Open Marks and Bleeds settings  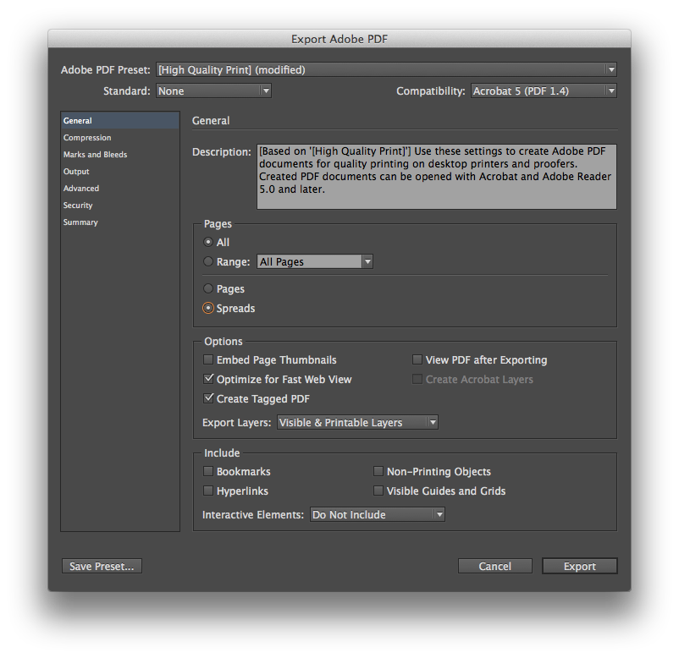tap(120, 155)
